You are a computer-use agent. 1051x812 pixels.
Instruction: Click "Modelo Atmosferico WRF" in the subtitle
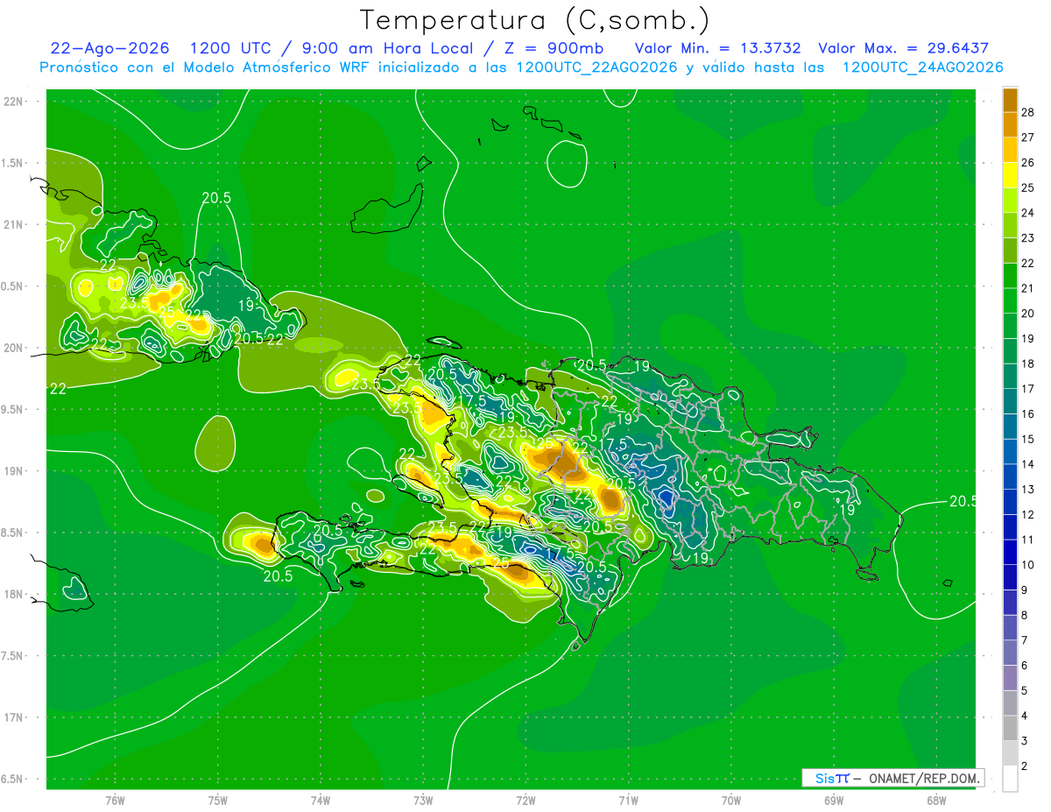(x=282, y=67)
